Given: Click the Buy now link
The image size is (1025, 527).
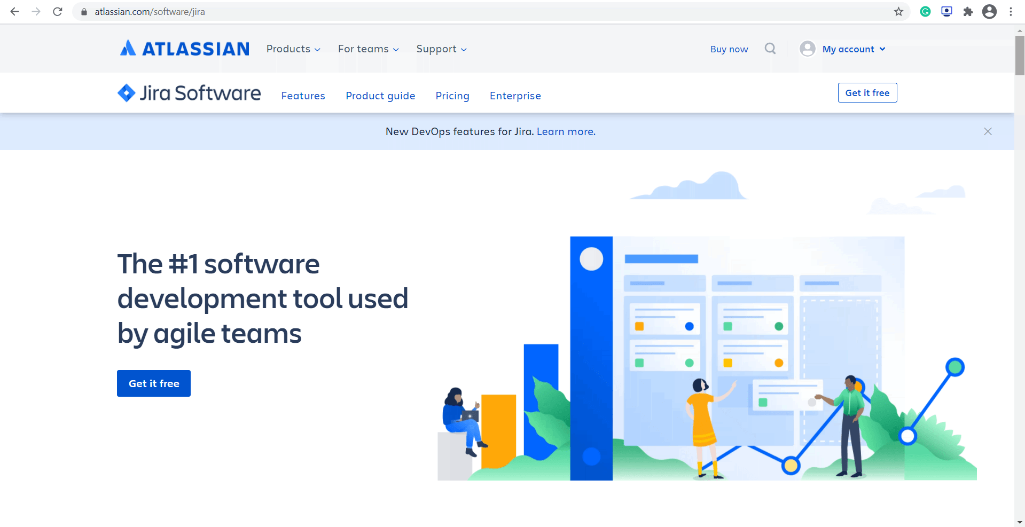Looking at the screenshot, I should point(729,49).
